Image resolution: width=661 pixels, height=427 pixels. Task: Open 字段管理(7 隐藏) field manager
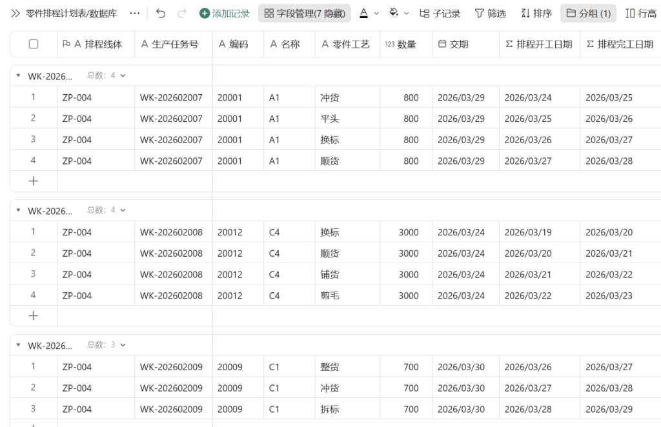pyautogui.click(x=305, y=14)
